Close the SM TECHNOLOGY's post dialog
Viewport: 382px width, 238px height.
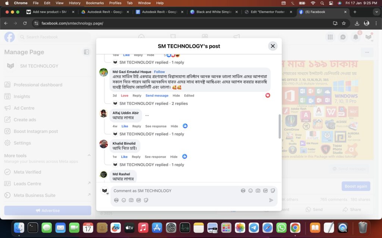pos(273,46)
